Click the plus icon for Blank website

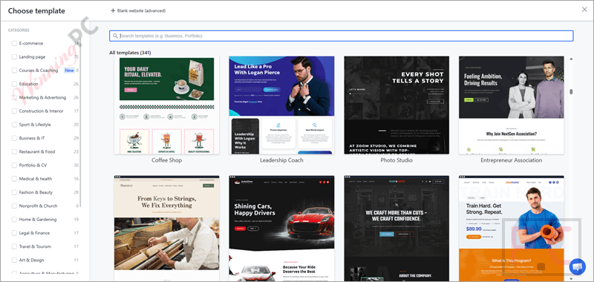[x=113, y=10]
